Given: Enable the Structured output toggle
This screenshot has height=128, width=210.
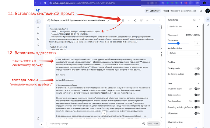Looking at the screenshot, I should [198, 89].
